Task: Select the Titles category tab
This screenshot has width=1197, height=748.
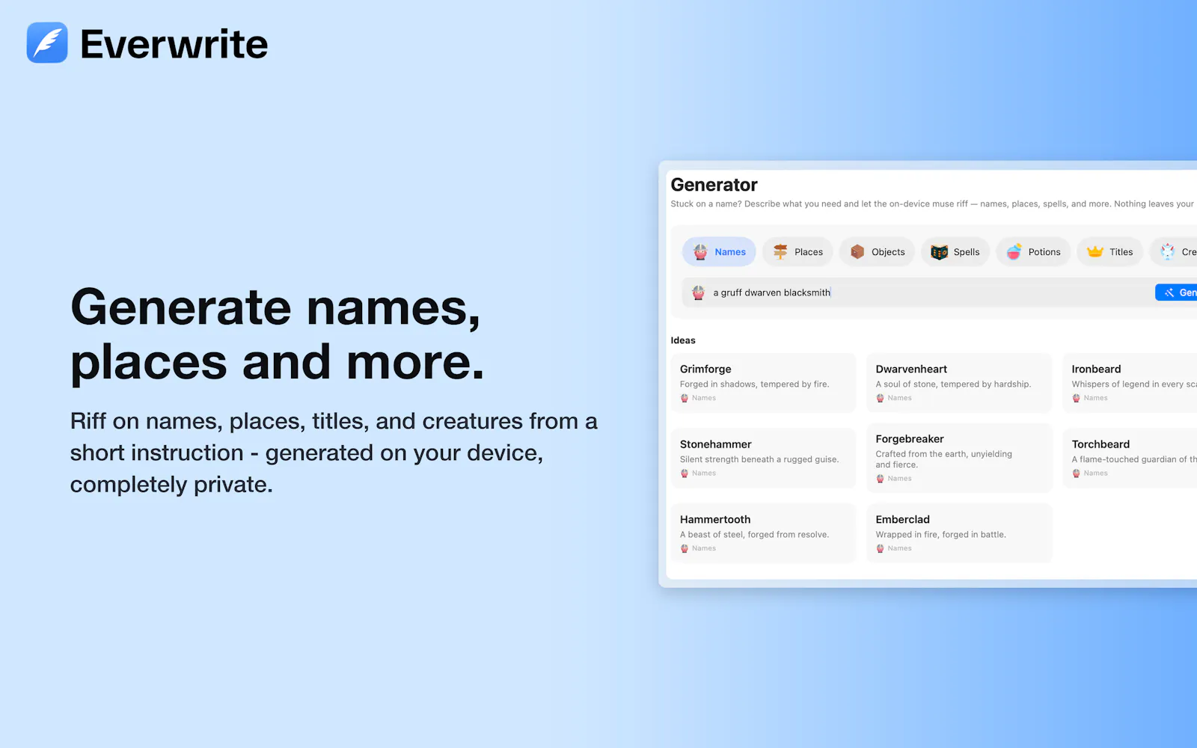Action: [x=1109, y=252]
